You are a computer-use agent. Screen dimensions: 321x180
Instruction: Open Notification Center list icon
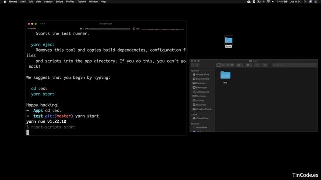(315, 2)
